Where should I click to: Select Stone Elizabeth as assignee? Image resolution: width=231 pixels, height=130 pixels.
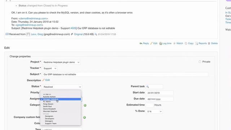[61, 109]
